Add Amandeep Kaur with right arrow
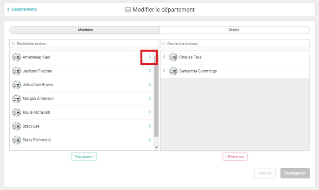Screen dimensions: 319x190 point(149,57)
